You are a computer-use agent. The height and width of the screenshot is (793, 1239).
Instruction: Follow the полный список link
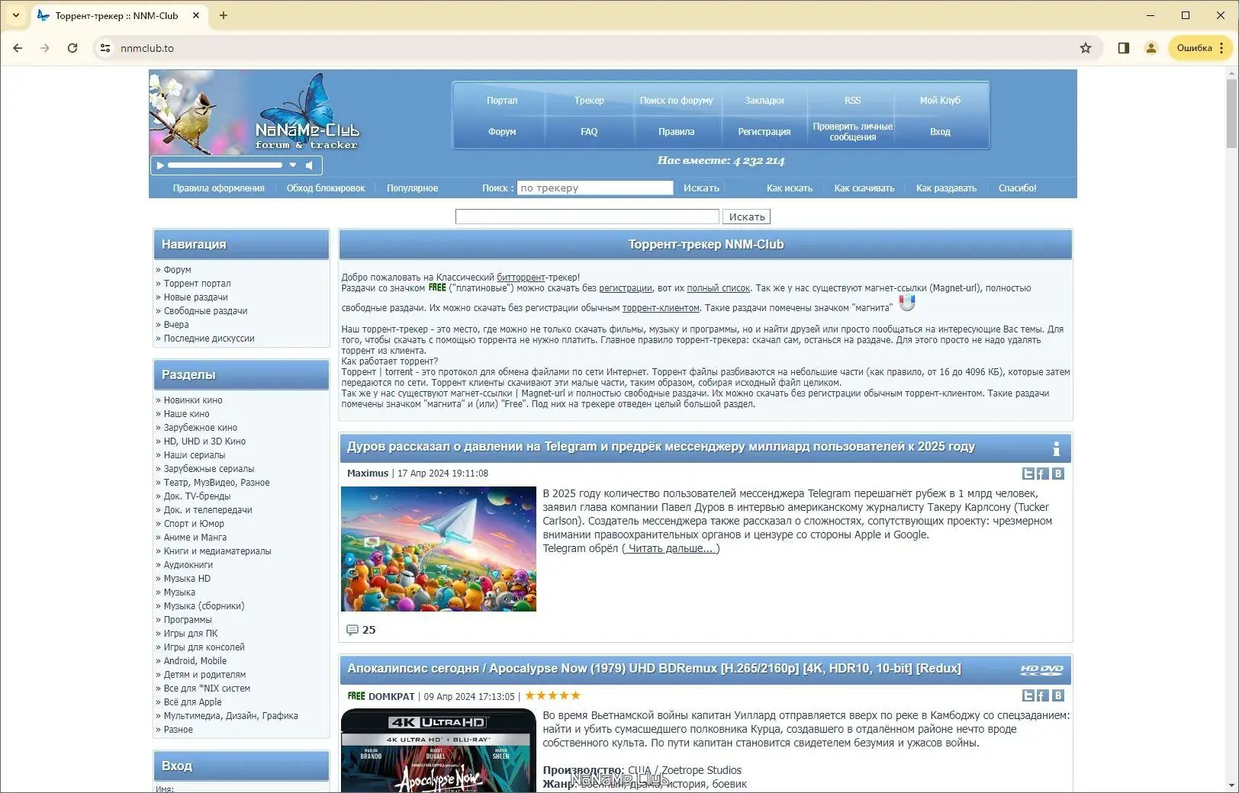(718, 287)
